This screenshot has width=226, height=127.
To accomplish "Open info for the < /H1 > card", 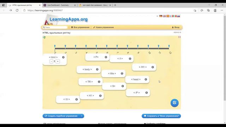I will click(x=153, y=67).
